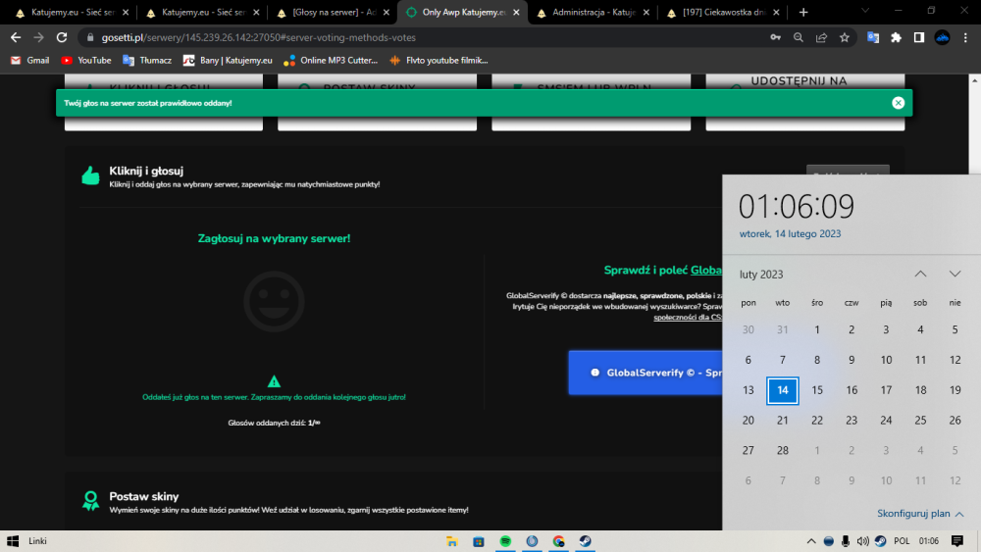Go to next month in calendar

[955, 274]
